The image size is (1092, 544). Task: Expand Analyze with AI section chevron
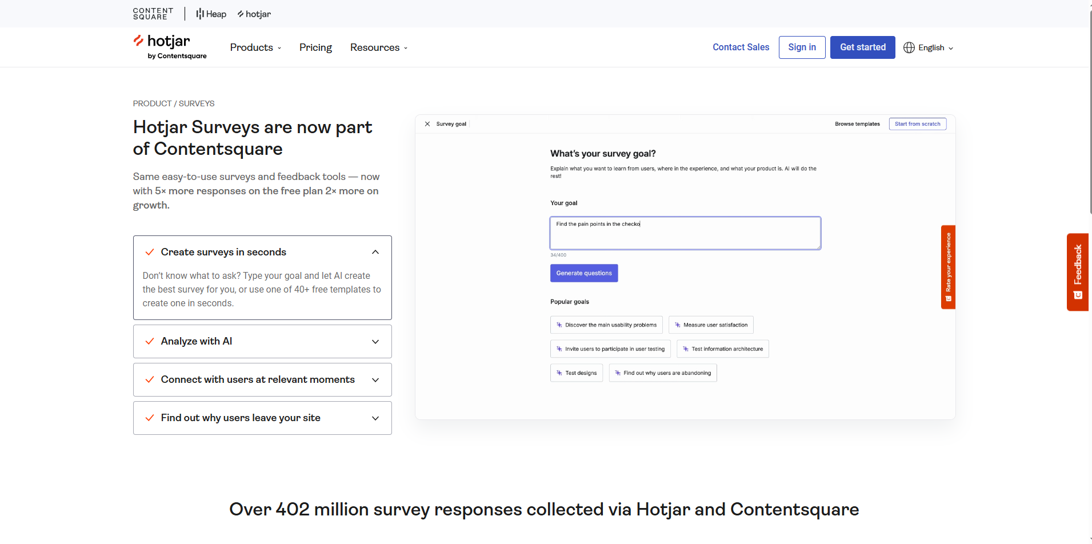coord(375,342)
